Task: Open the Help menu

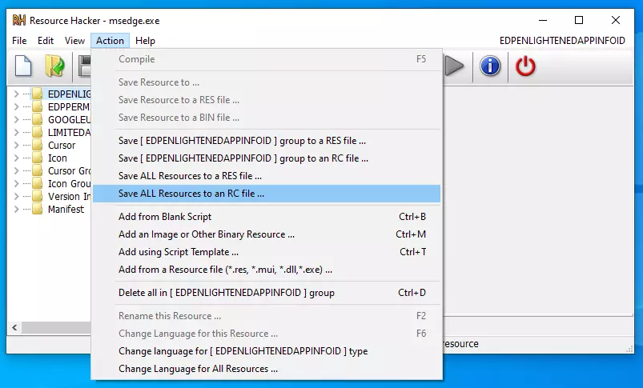Action: tap(145, 41)
